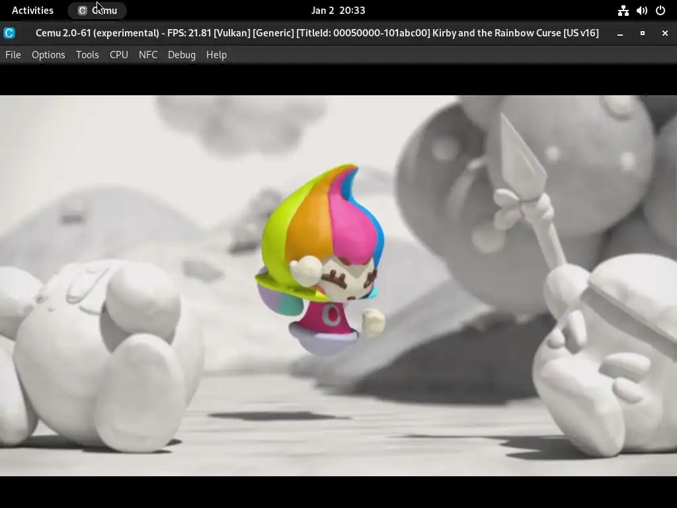Close the Cemu window
Image resolution: width=677 pixels, height=508 pixels.
coord(665,33)
